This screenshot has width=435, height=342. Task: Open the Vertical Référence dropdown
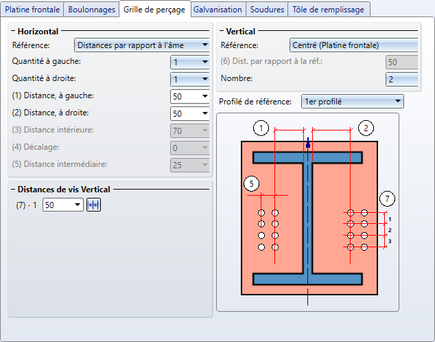(x=353, y=45)
